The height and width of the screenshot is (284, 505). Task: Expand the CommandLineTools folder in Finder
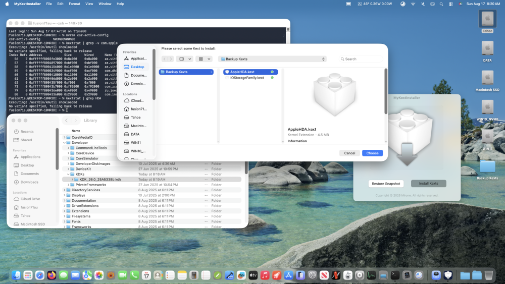tap(68, 148)
